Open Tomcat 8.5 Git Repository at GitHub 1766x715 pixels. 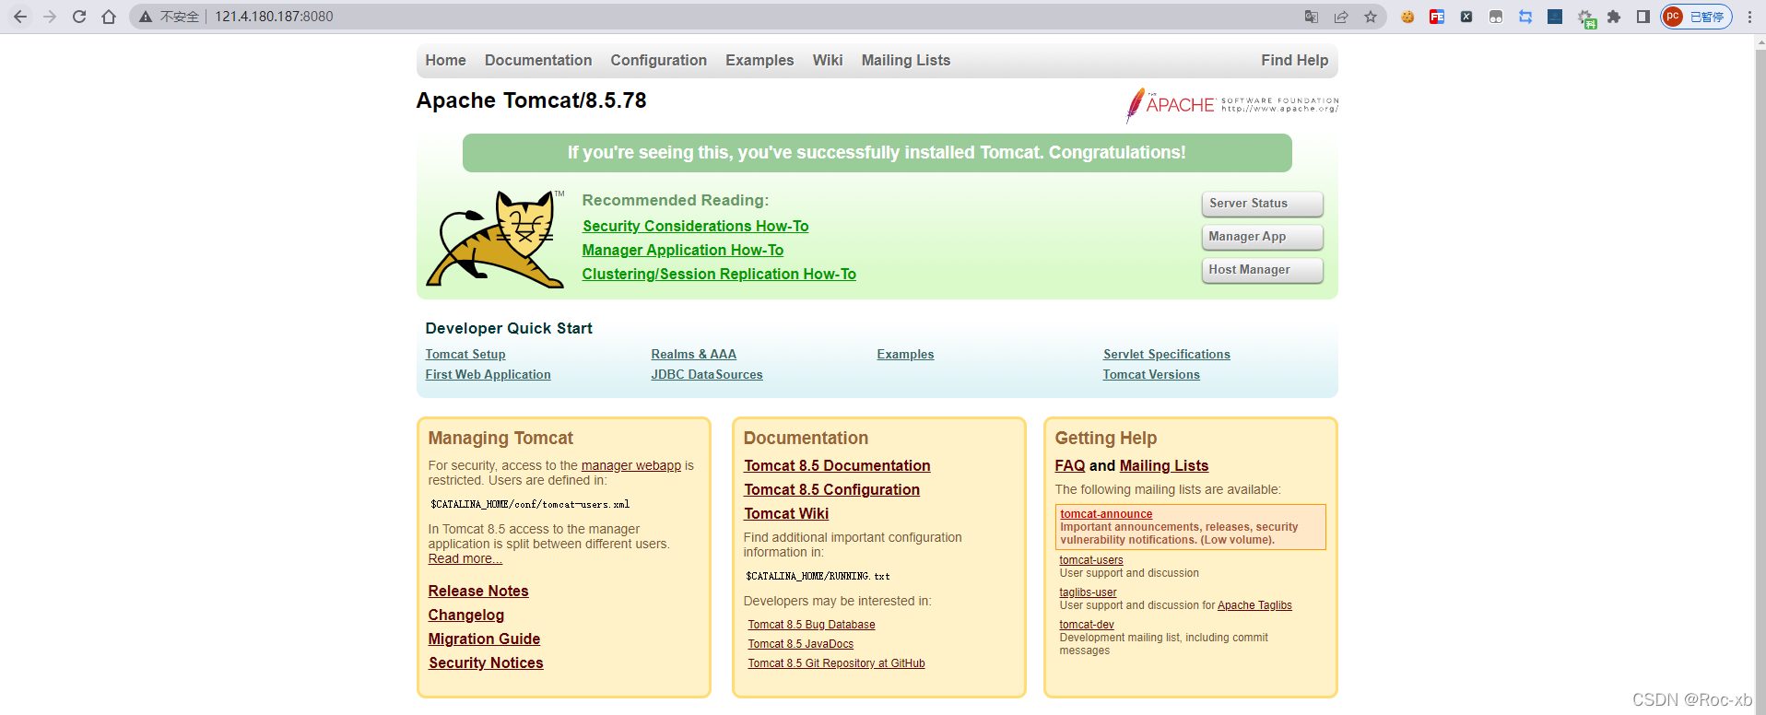(836, 663)
